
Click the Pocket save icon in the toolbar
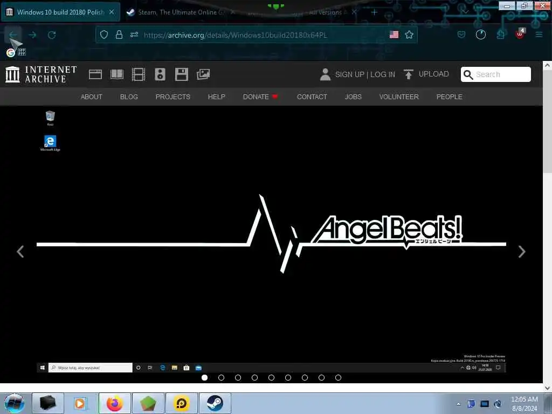461,34
